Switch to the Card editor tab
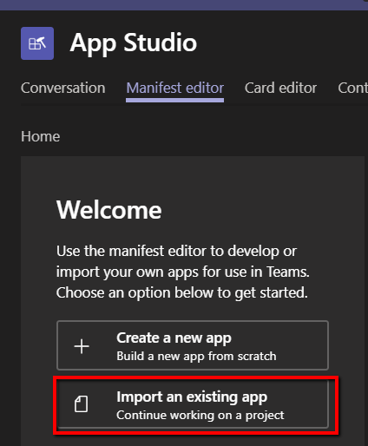The width and height of the screenshot is (368, 446). click(x=280, y=88)
